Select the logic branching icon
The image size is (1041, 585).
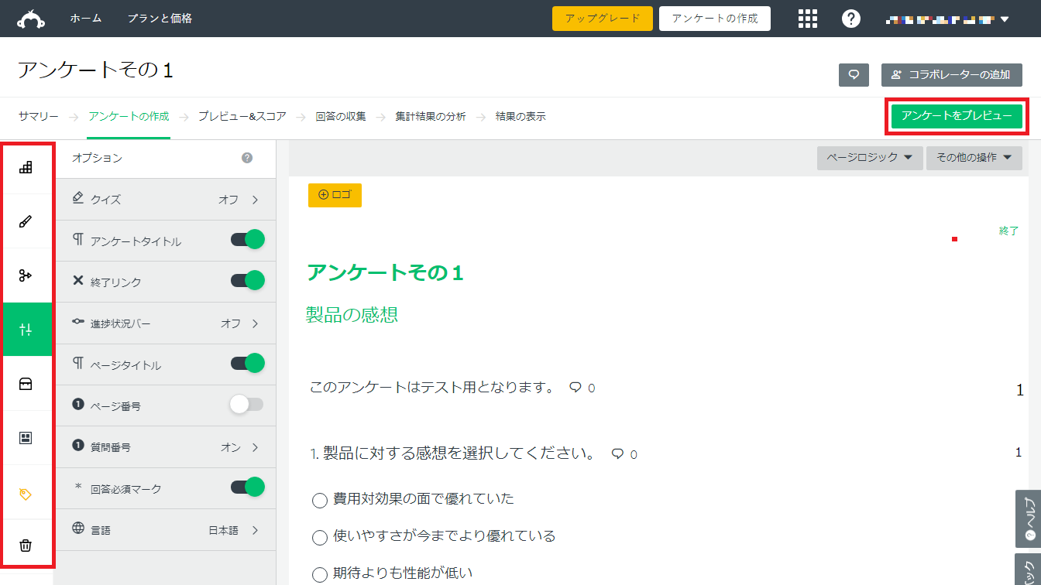coord(27,275)
